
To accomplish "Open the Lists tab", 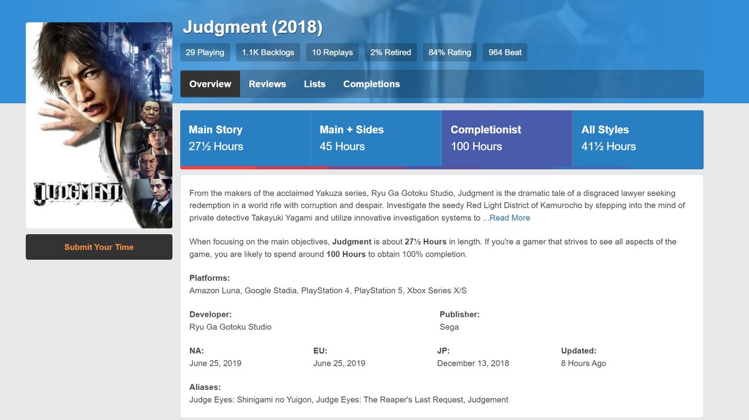I will coord(315,84).
